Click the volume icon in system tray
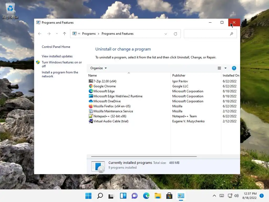Viewport: 269px width, 202px height. 236,196
